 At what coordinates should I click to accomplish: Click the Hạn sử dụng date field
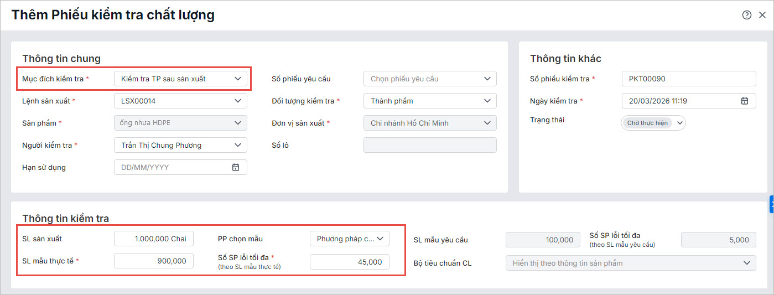point(172,167)
